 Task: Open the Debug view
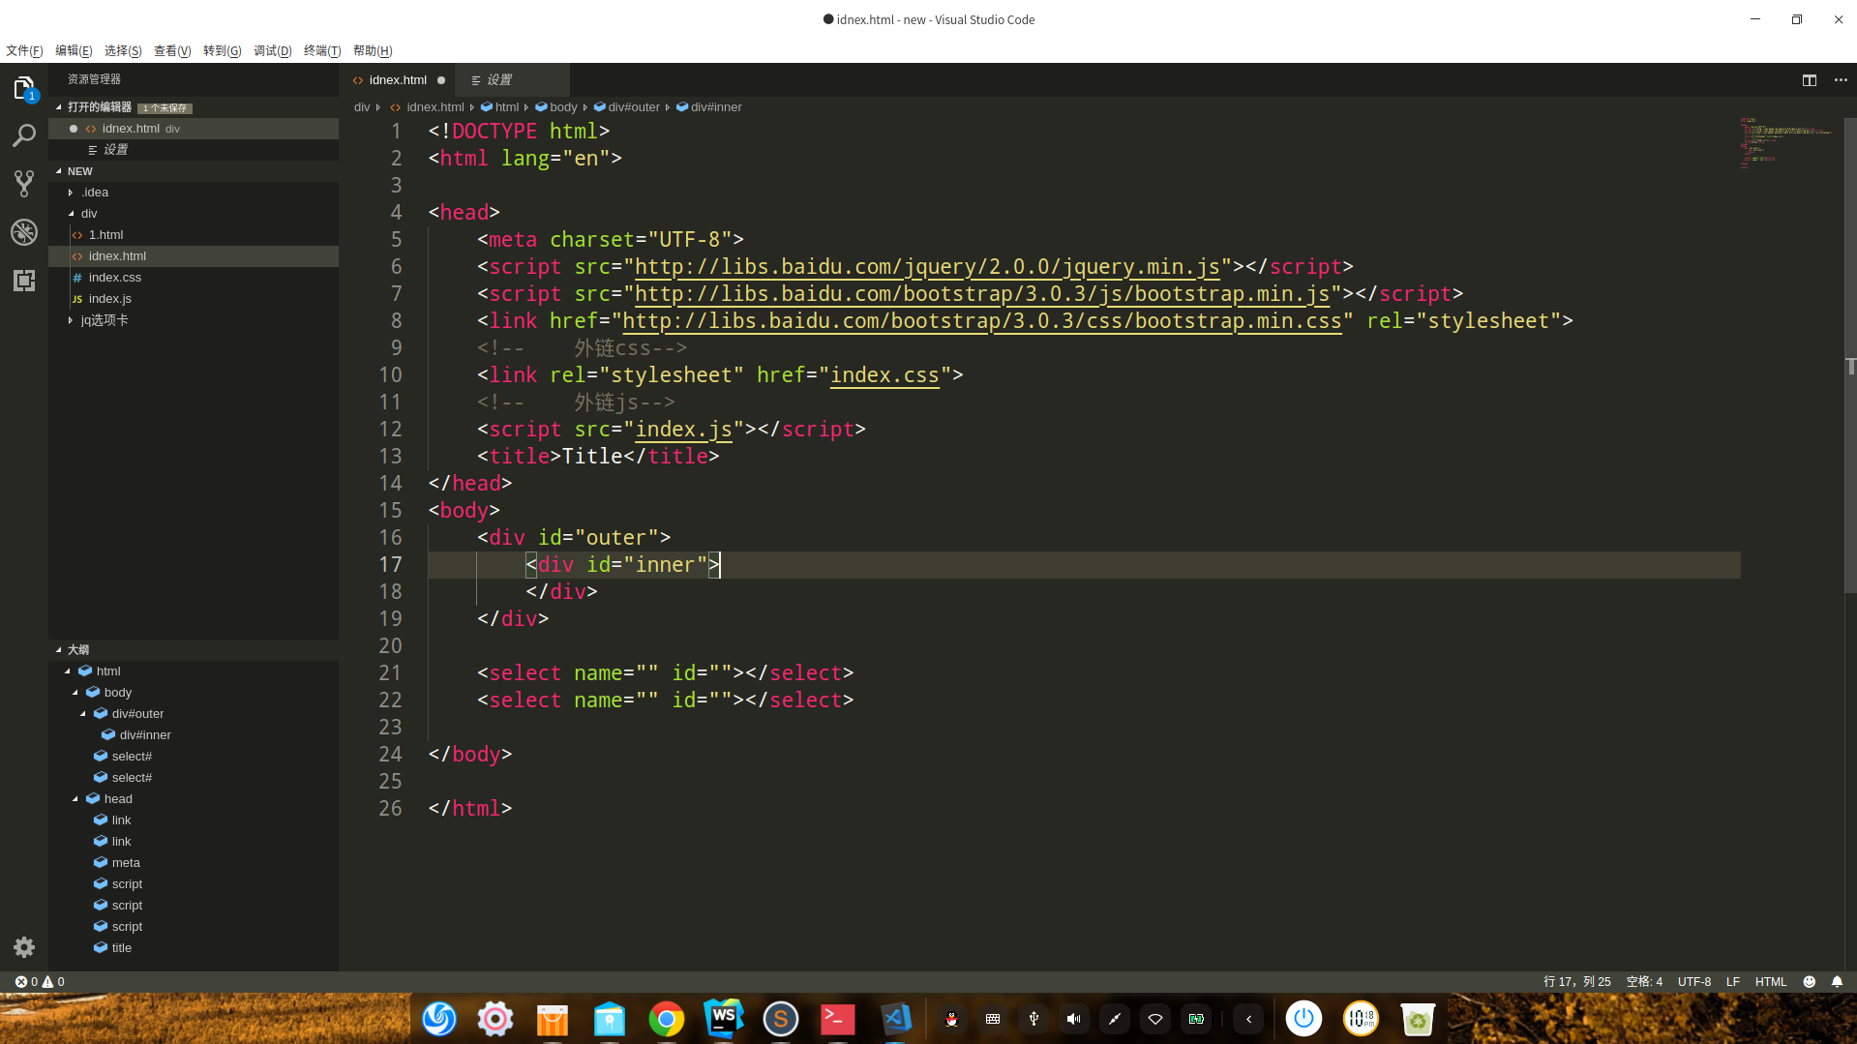click(23, 231)
